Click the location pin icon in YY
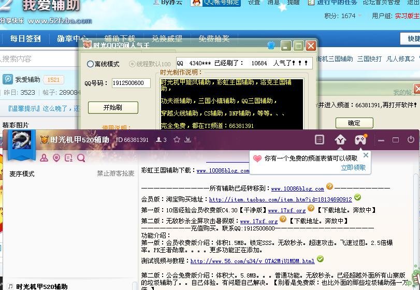The width and height of the screenshot is (420, 290). 56,158
